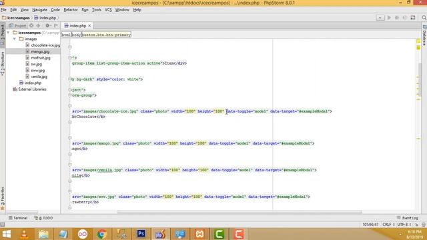Open the Help menu
The height and width of the screenshot is (240, 427).
(137, 10)
